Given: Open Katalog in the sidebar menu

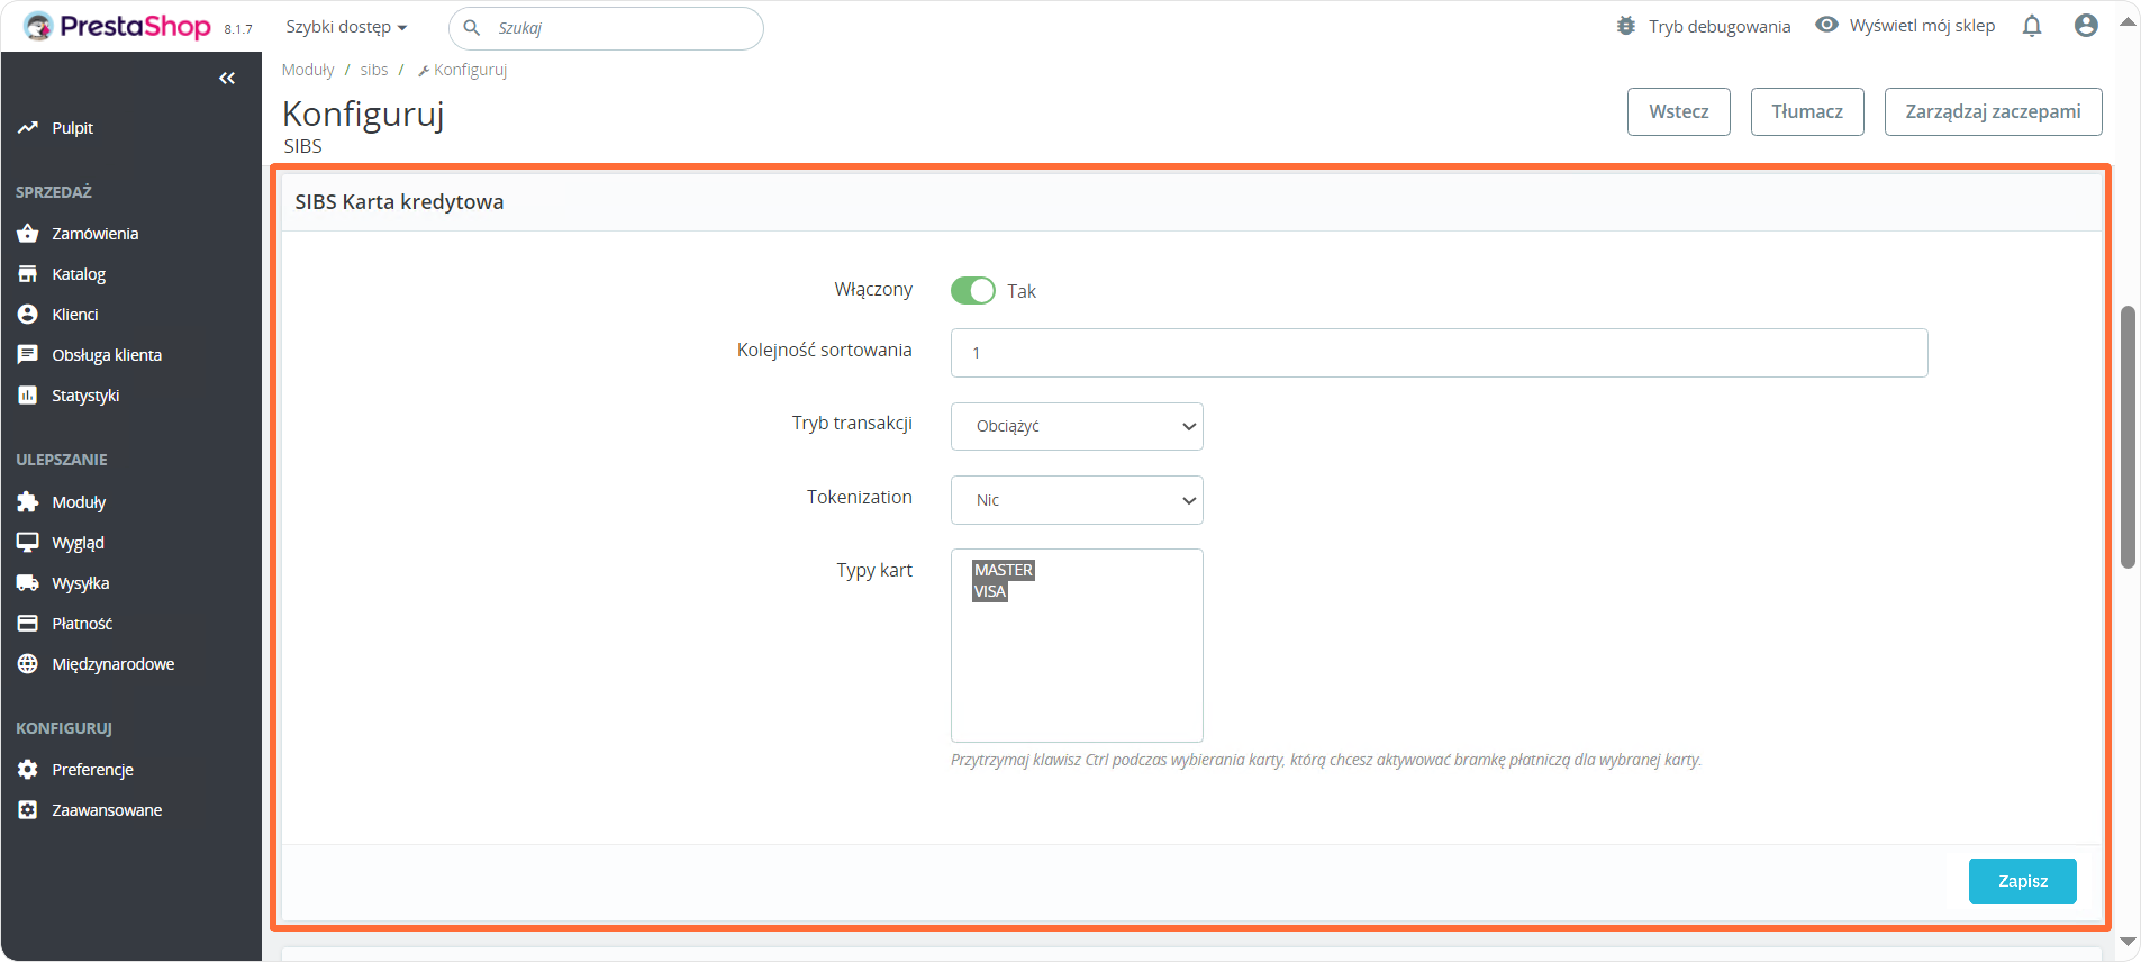Looking at the screenshot, I should coord(78,274).
